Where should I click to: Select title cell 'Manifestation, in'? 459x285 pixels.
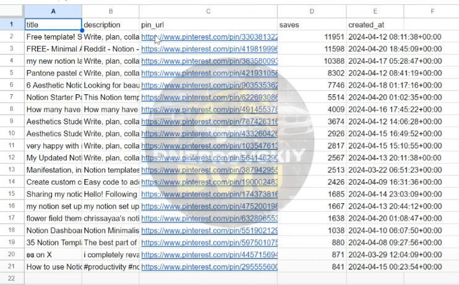coord(53,170)
